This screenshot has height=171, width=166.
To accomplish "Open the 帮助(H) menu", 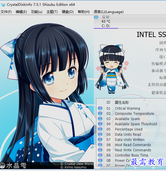I will pyautogui.click(x=84, y=12).
